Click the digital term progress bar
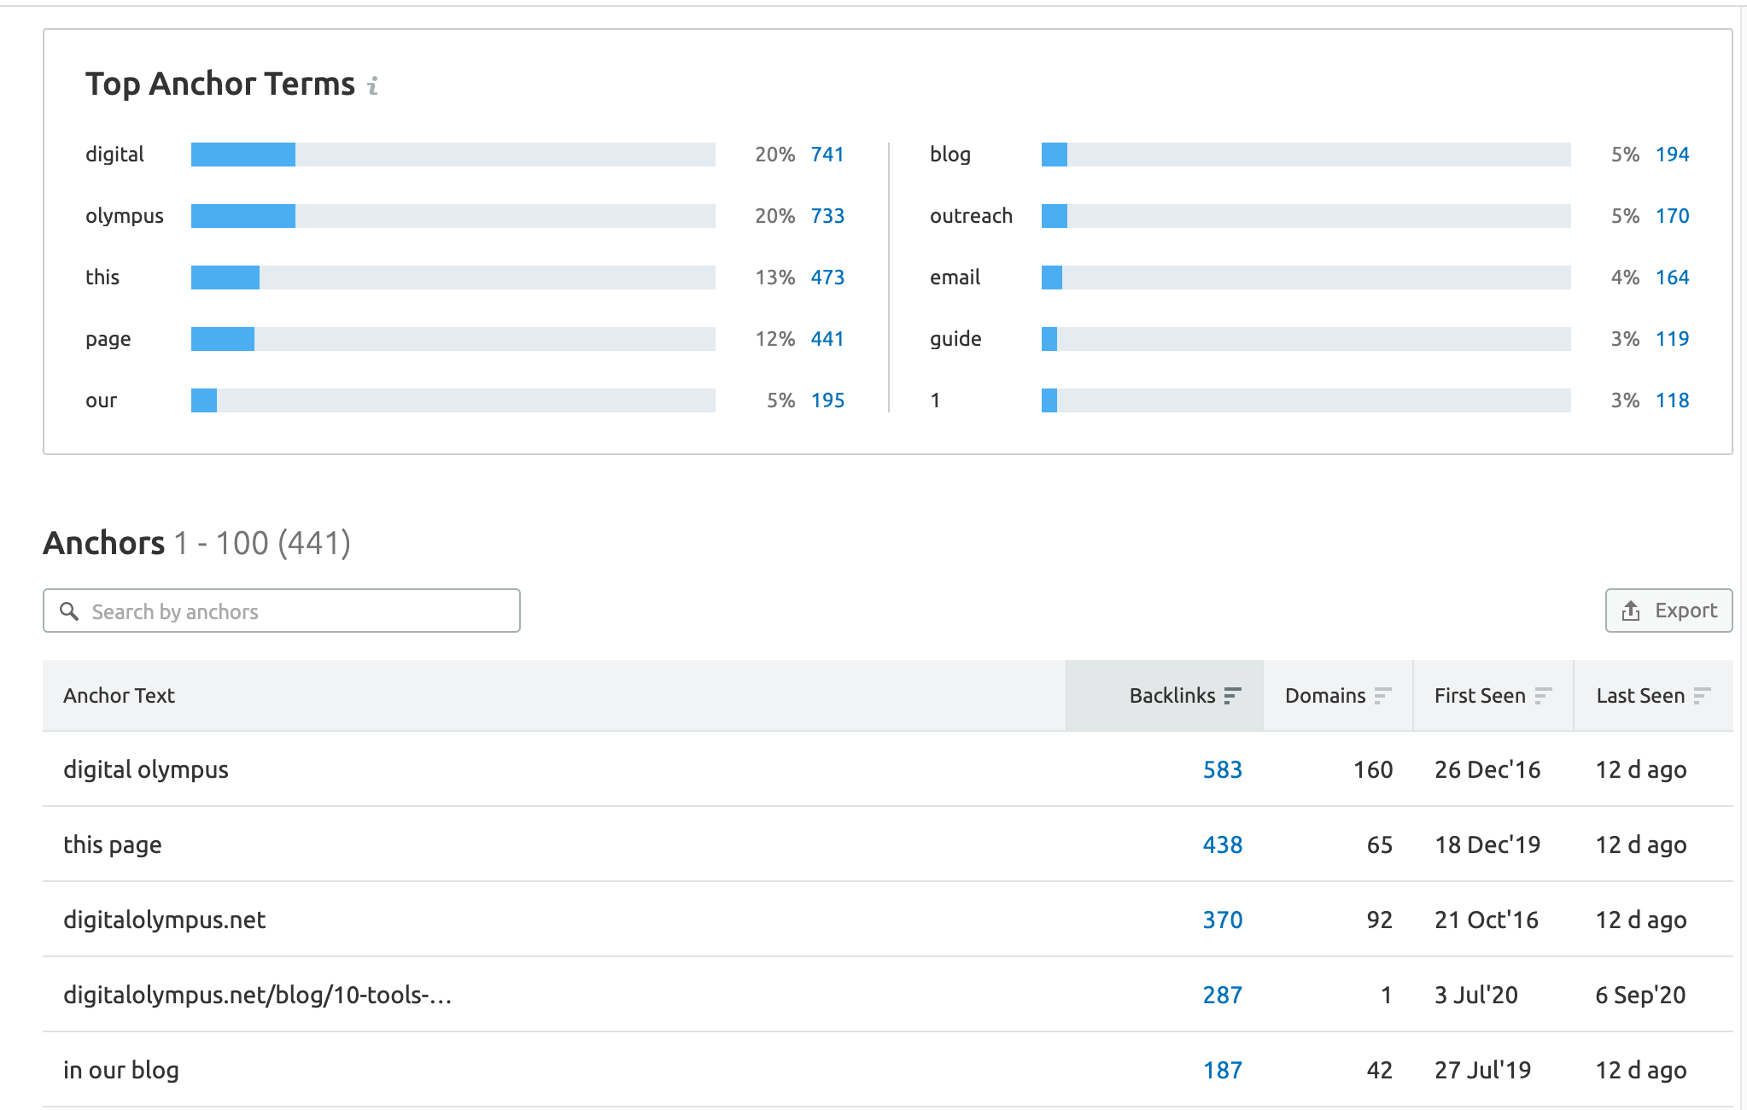 [453, 155]
